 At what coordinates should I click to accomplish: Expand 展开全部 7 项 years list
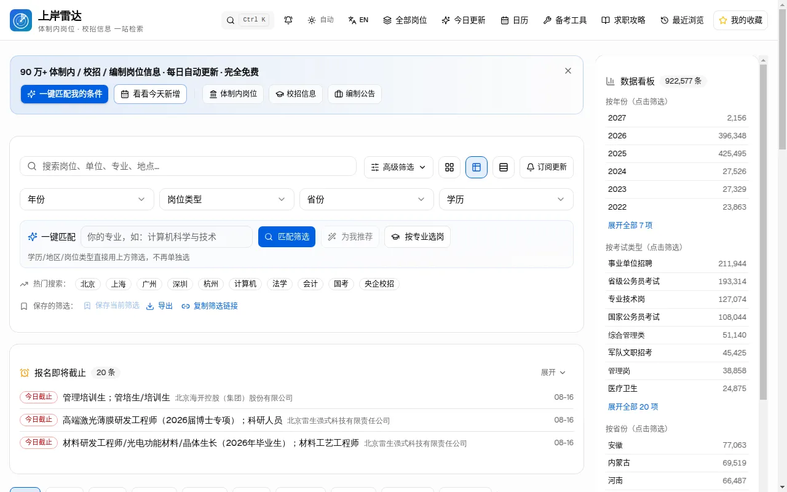[x=630, y=226]
